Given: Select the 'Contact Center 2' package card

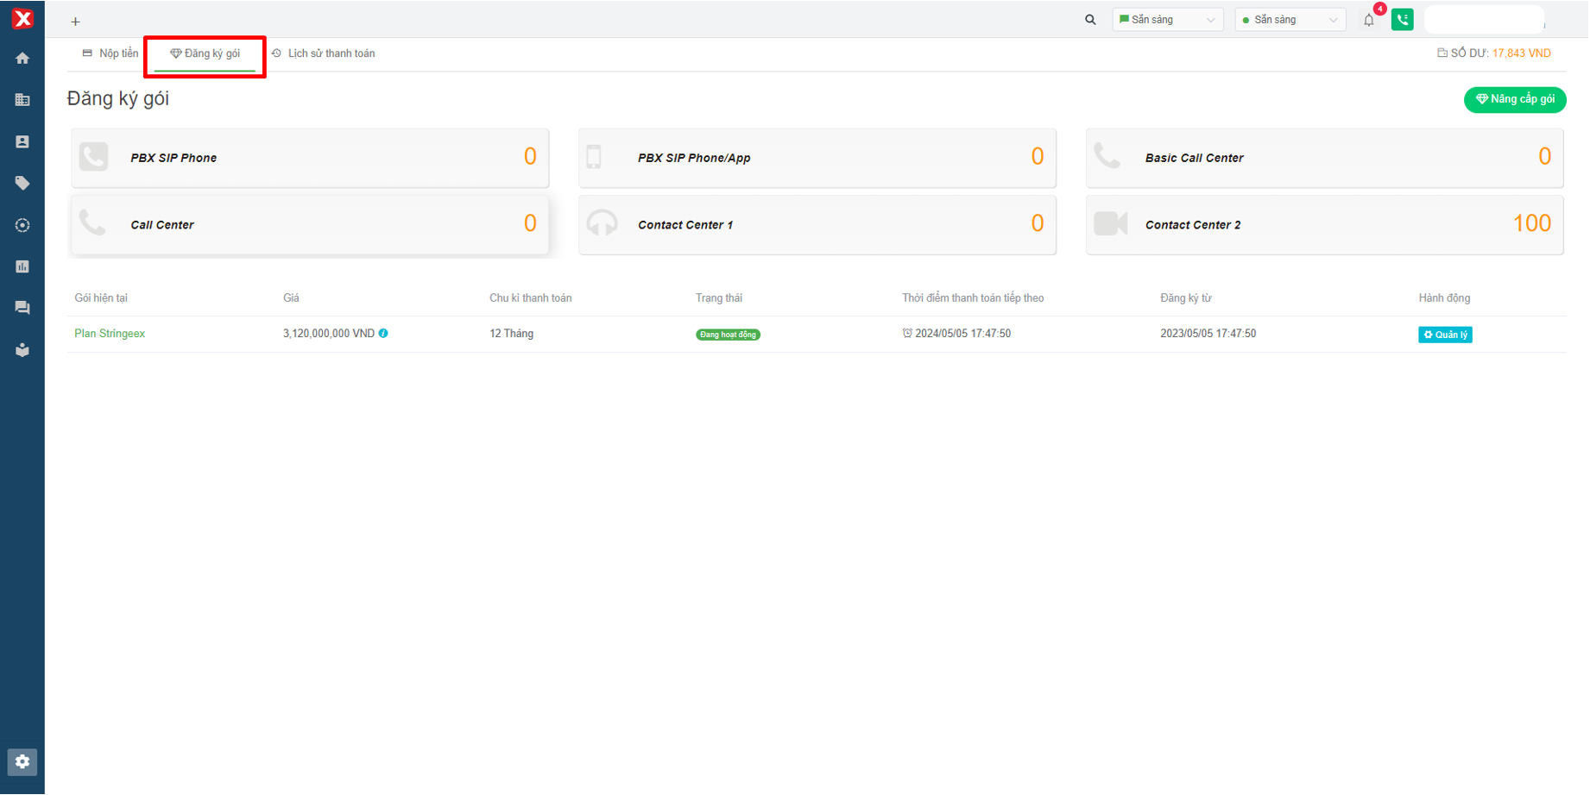Looking at the screenshot, I should tap(1324, 224).
